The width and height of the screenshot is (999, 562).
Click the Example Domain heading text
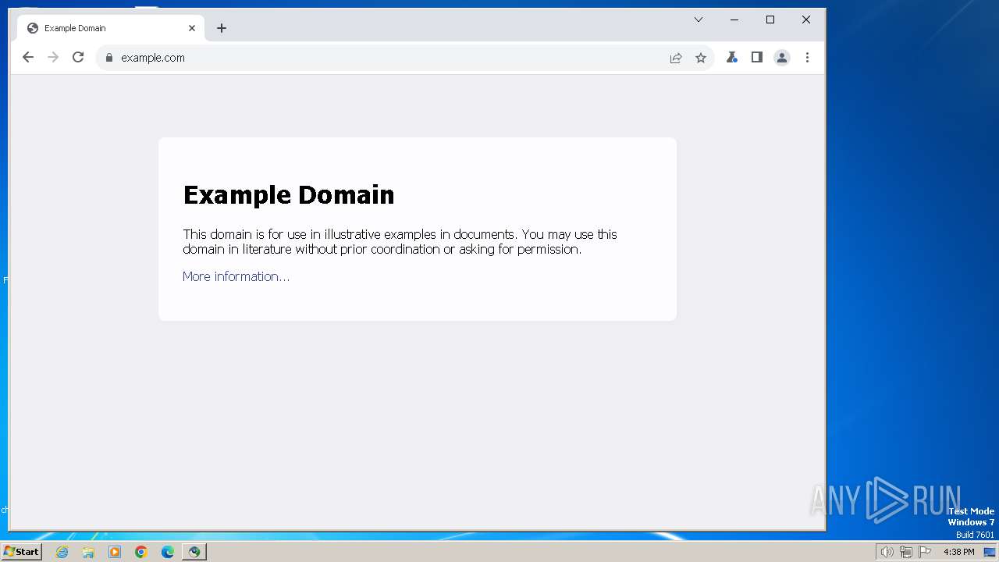(x=289, y=195)
